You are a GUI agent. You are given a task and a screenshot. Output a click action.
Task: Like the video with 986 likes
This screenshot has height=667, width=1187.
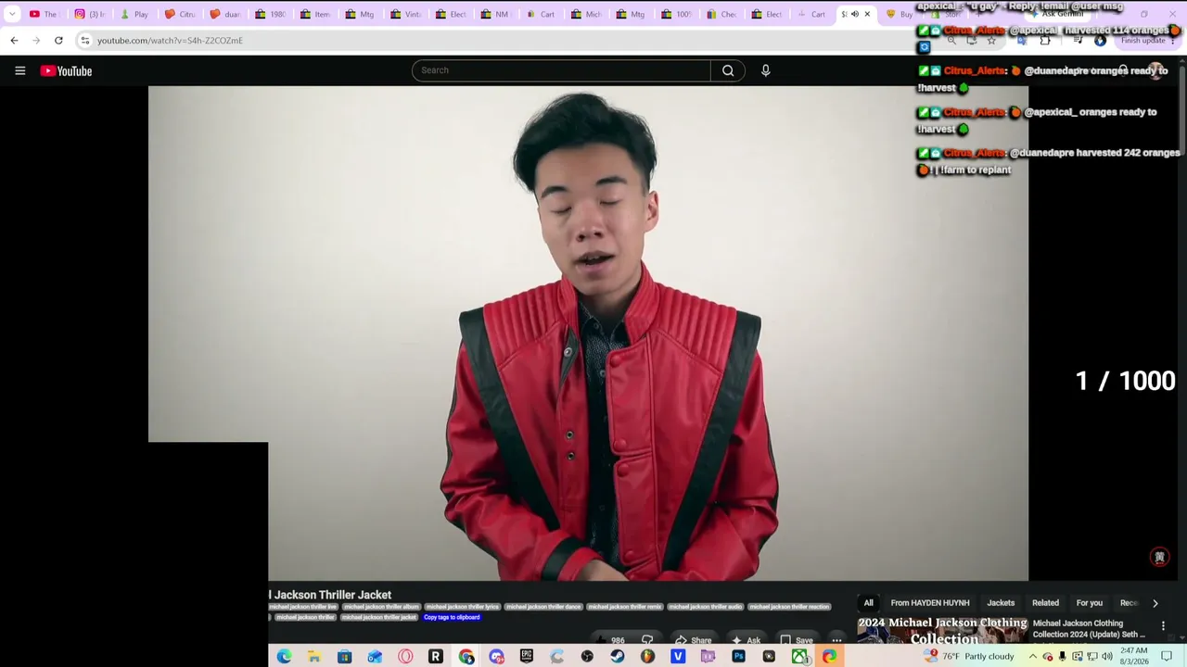(610, 640)
